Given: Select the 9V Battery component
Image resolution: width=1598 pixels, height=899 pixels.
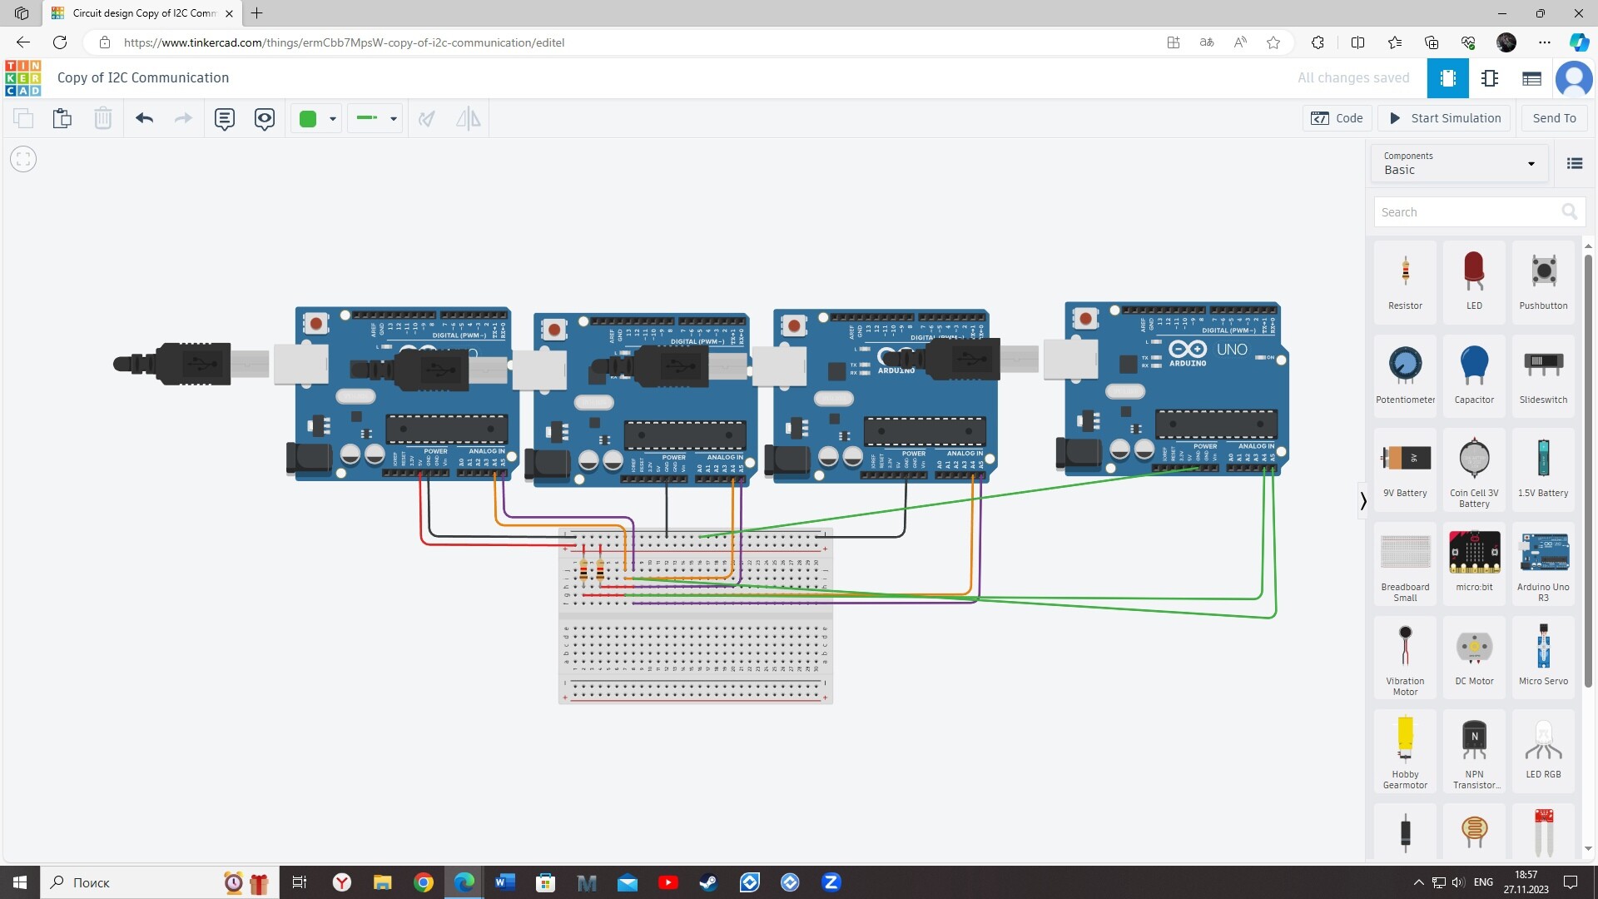Looking at the screenshot, I should 1405,469.
